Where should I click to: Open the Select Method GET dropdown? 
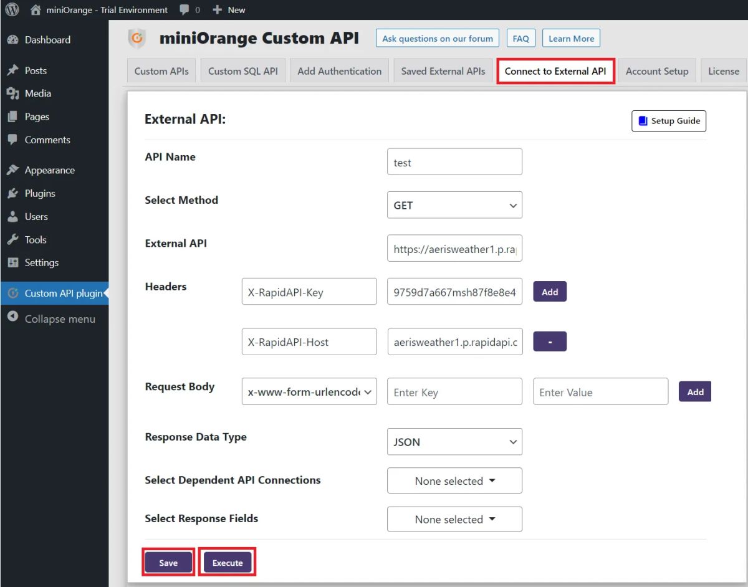454,205
